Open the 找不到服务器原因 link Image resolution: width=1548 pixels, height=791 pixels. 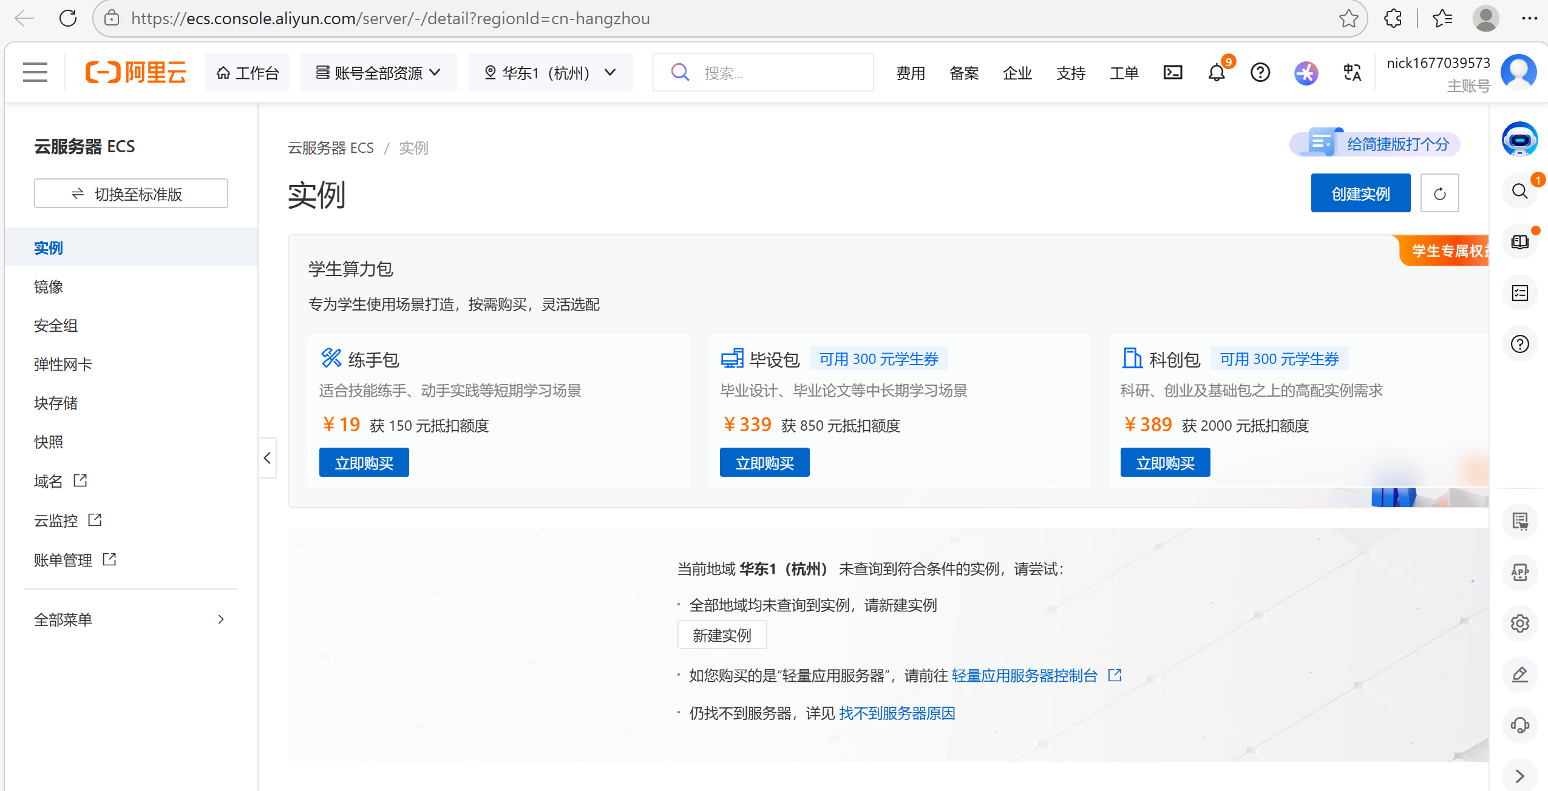897,713
